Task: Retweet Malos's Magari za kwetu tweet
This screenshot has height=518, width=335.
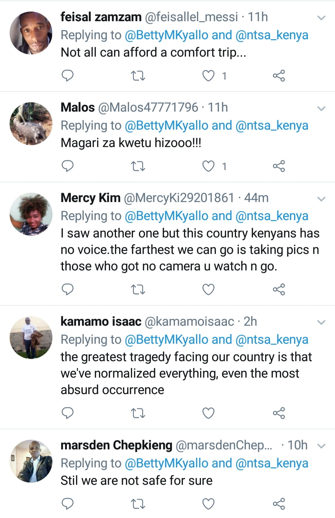Action: pos(138,167)
